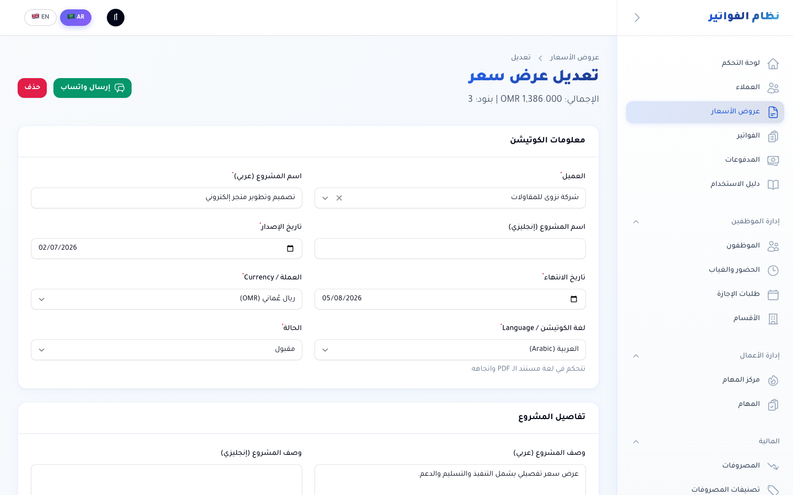Open the currency dropdown (ريال عُماني OMR)
The image size is (793, 495).
pos(166,299)
